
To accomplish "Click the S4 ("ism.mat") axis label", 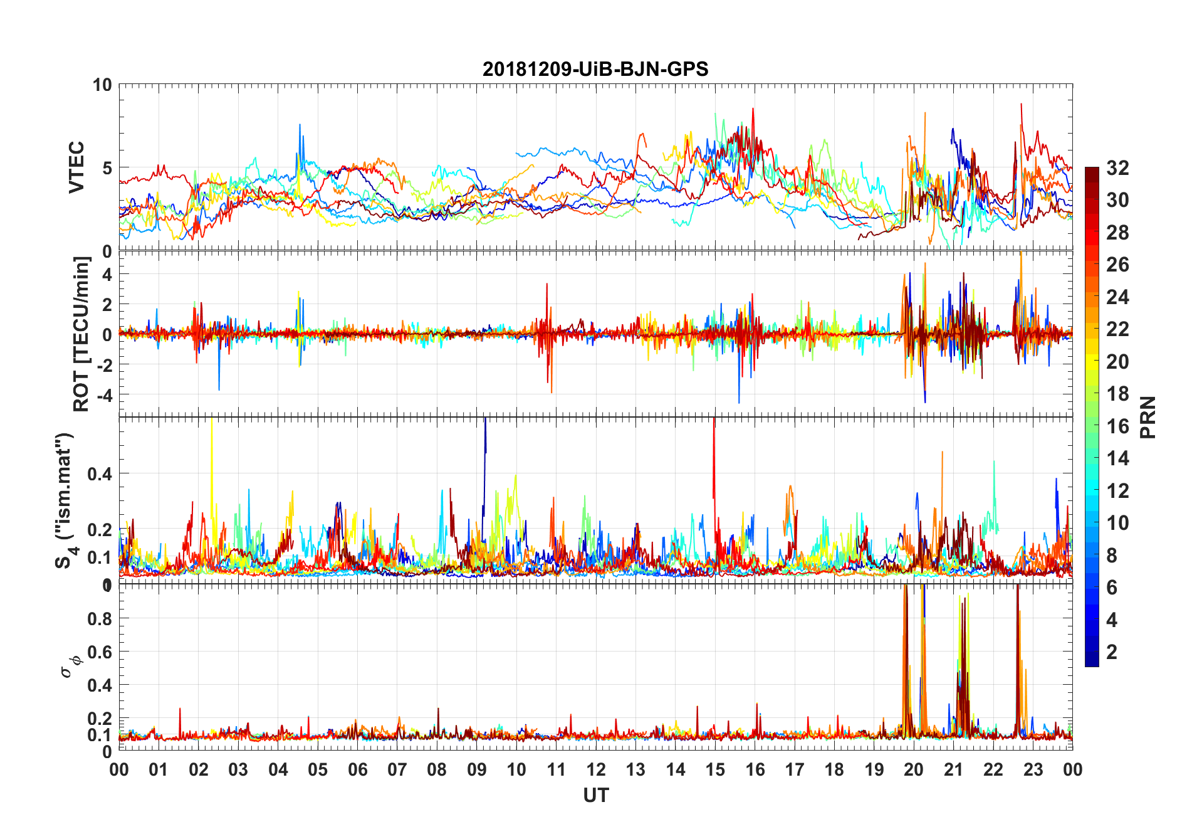I will (65, 500).
